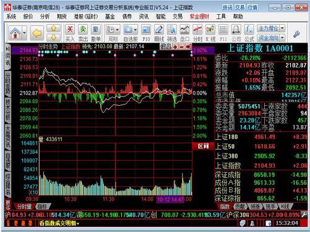Screen dimensions: 310x232
Task: Click the F11 toolbar icon
Action: 223,33
